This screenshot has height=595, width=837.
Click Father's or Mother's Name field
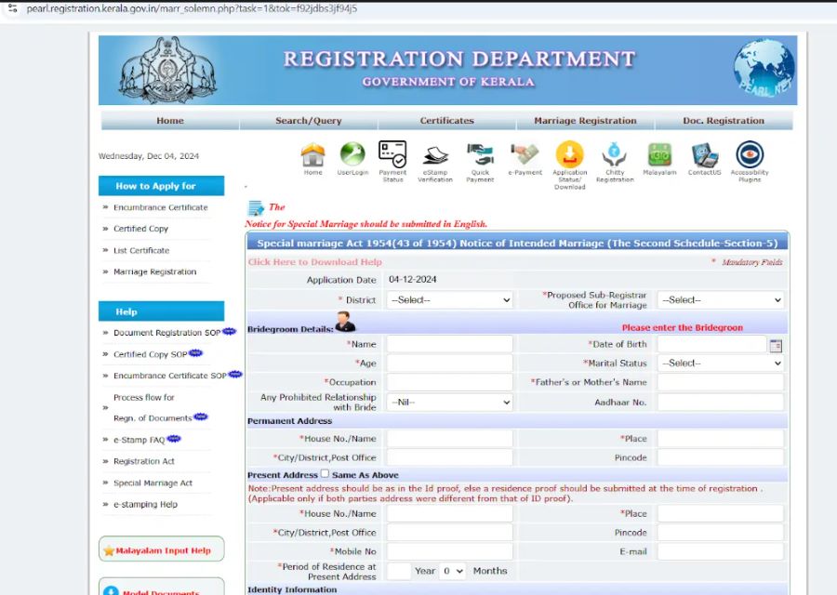pos(721,382)
